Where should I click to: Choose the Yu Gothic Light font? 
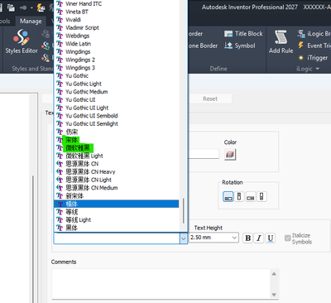click(116, 84)
